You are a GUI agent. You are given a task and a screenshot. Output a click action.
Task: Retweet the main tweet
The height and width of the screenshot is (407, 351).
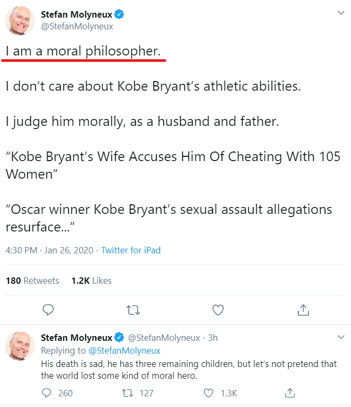click(132, 309)
